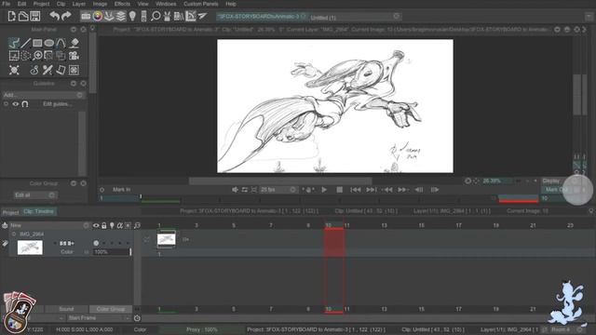Toggle the light bulb in timeline header
This screenshot has height=335, width=596.
pyautogui.click(x=112, y=225)
